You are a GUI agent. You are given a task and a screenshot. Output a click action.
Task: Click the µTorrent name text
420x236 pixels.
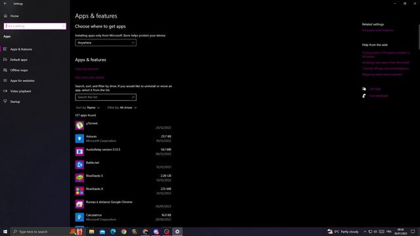pos(92,123)
